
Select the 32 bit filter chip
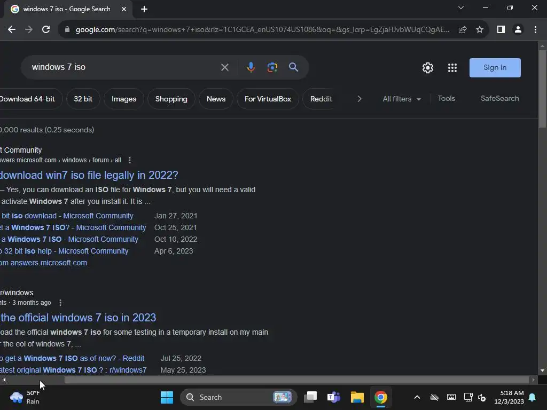[x=83, y=99]
